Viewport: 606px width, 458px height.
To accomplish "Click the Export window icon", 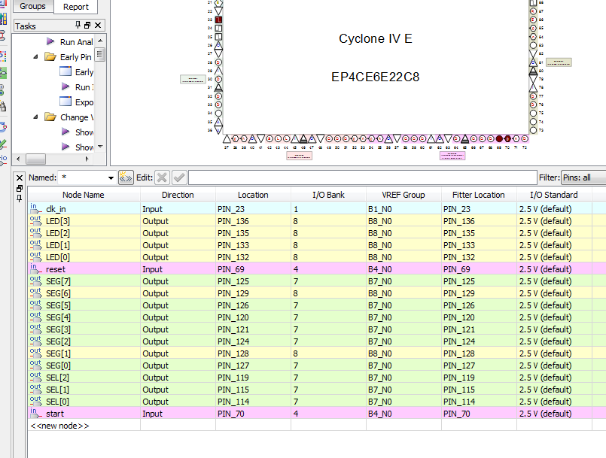I will 65,102.
